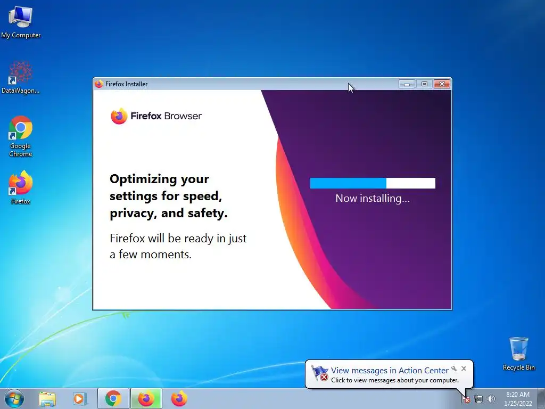The height and width of the screenshot is (409, 545).
Task: Switch to Chrome in the taskbar
Action: [x=113, y=399]
